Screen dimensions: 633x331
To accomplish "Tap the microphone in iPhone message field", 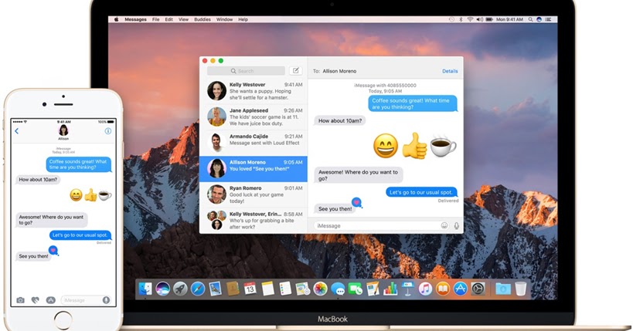I will click(x=106, y=300).
